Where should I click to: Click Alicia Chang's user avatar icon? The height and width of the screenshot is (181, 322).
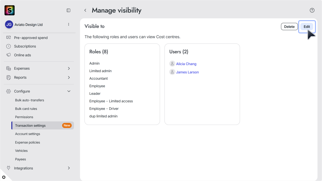pos(172,64)
